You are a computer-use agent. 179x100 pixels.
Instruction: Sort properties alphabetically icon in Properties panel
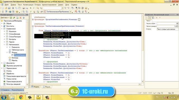146,17
